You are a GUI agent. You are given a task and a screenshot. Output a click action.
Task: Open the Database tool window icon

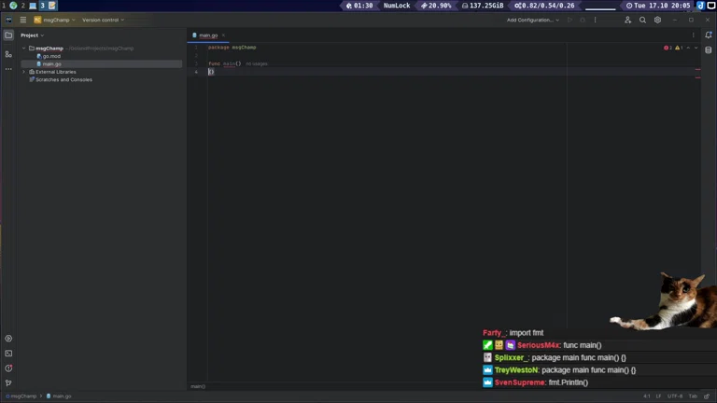709,50
